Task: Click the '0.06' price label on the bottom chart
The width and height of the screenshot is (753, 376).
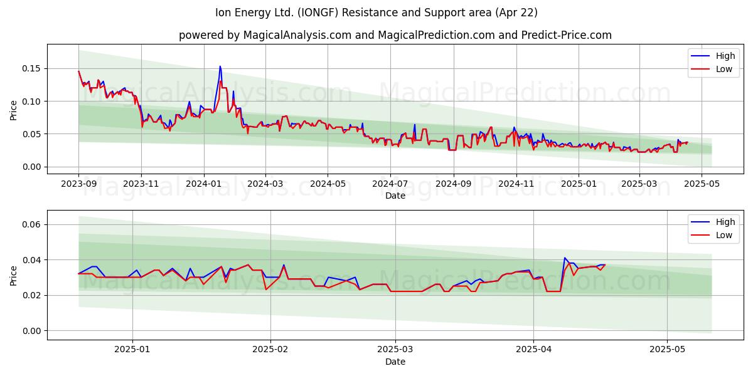Action: click(x=32, y=224)
